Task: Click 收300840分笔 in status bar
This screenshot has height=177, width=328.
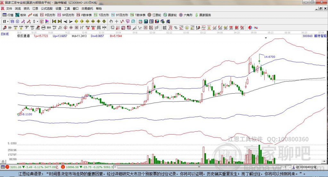Action: [306, 167]
